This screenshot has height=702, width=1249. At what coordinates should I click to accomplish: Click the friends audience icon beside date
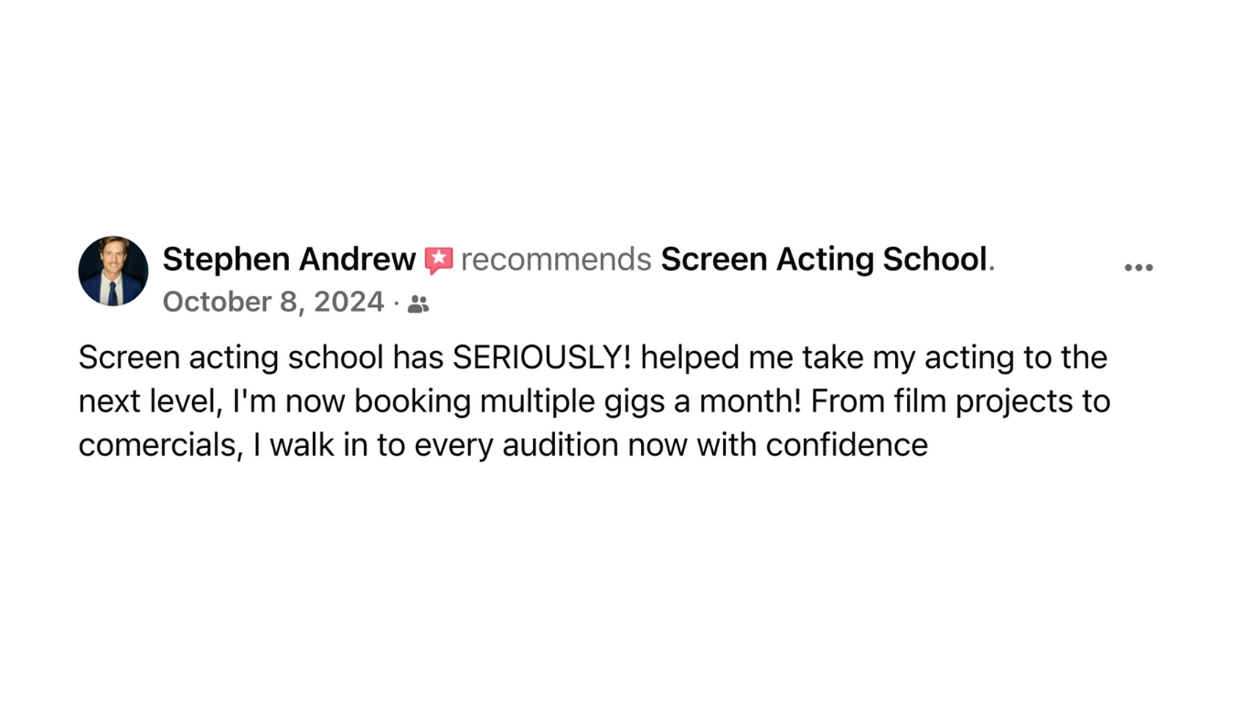[x=418, y=304]
